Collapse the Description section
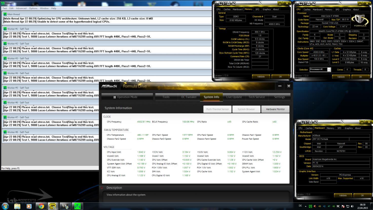Image resolution: width=373 pixels, height=210 pixels. point(102,188)
